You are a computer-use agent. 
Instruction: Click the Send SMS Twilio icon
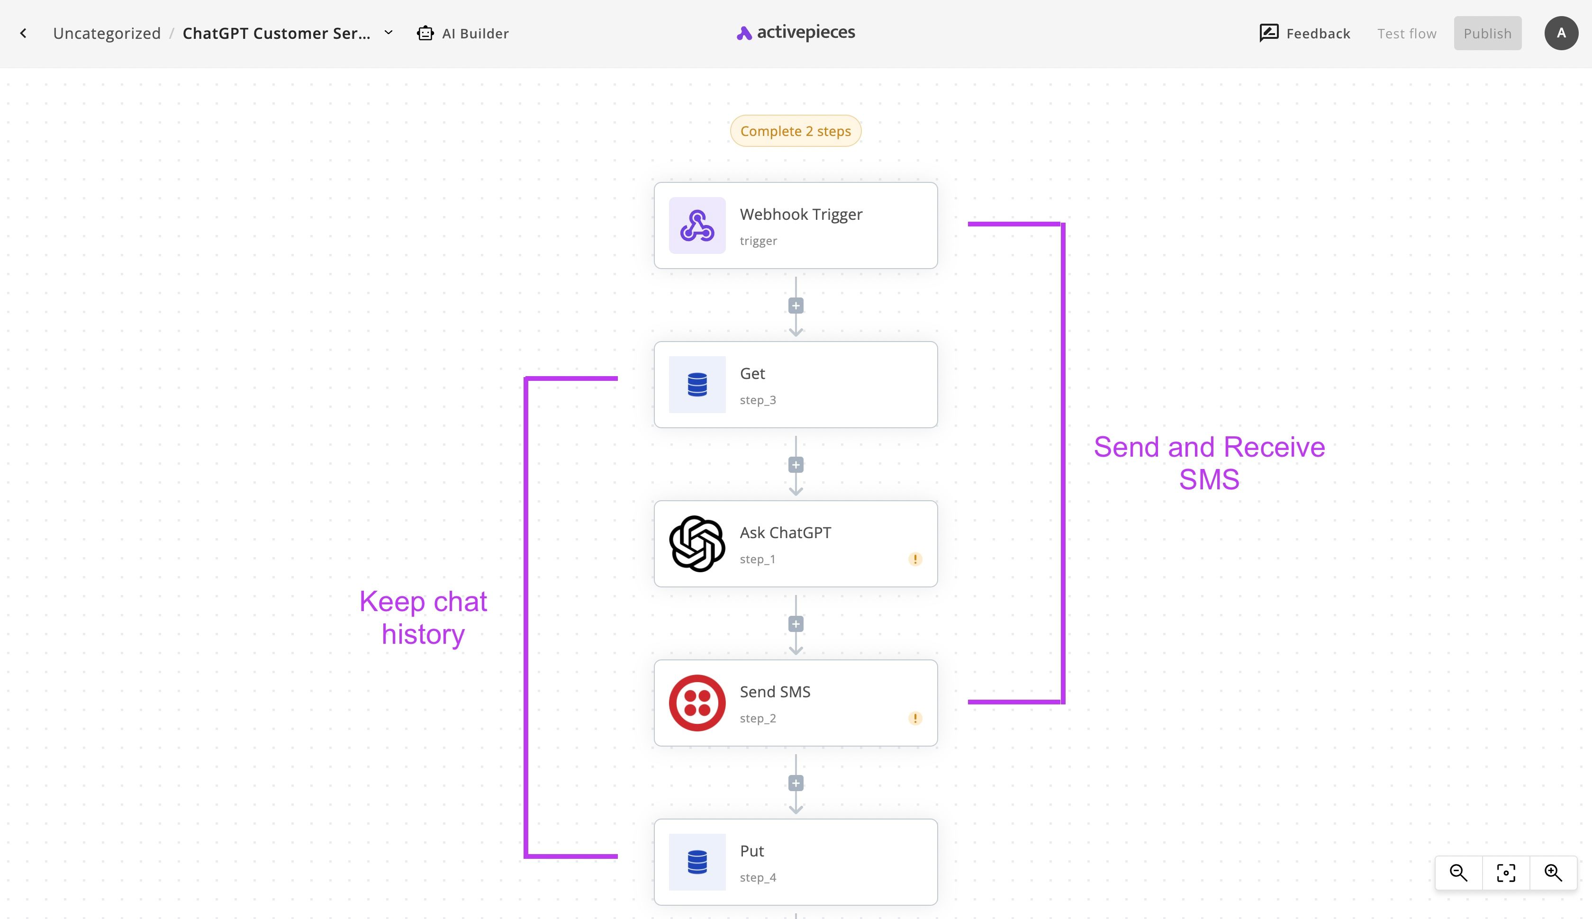pos(697,703)
